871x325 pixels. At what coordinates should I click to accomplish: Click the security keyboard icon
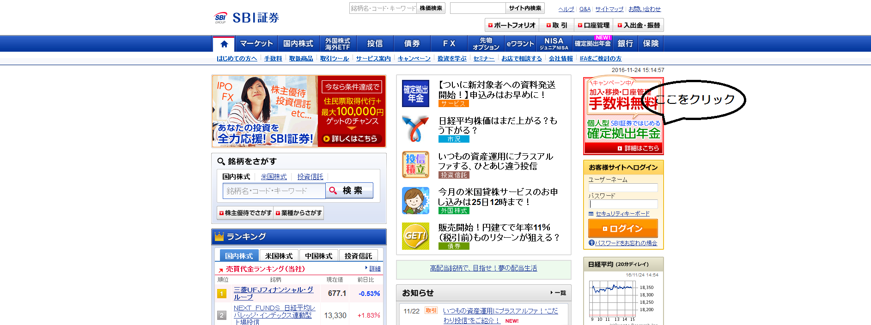591,214
